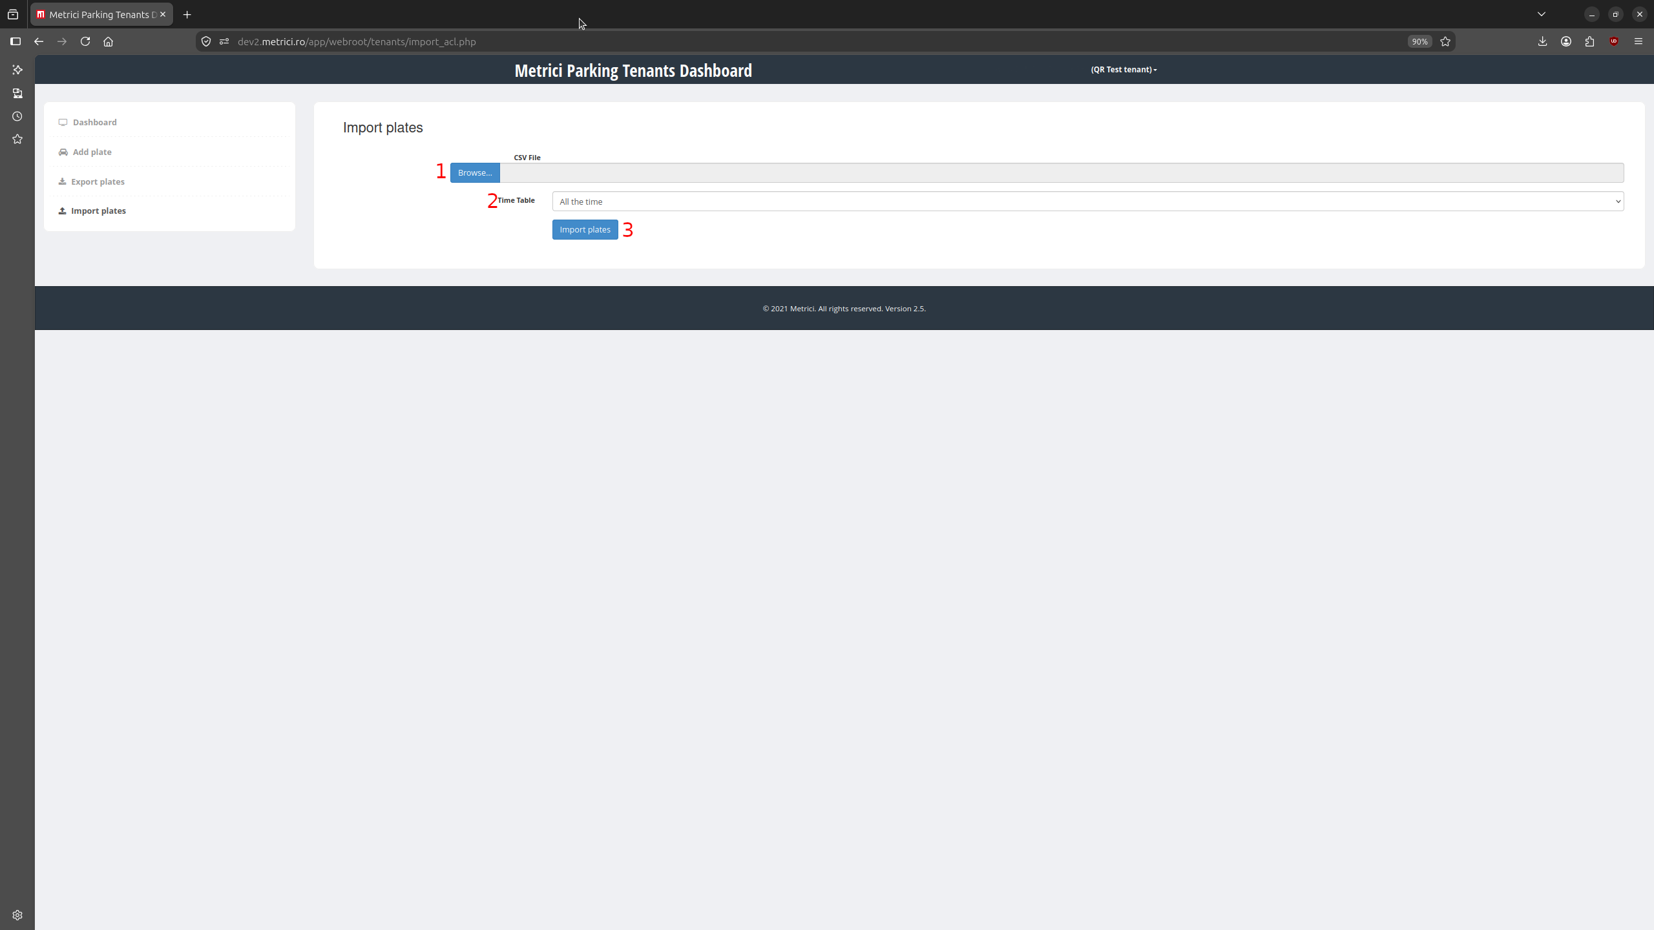This screenshot has height=930, width=1654.
Task: Open the site security shield icon
Action: 206,41
